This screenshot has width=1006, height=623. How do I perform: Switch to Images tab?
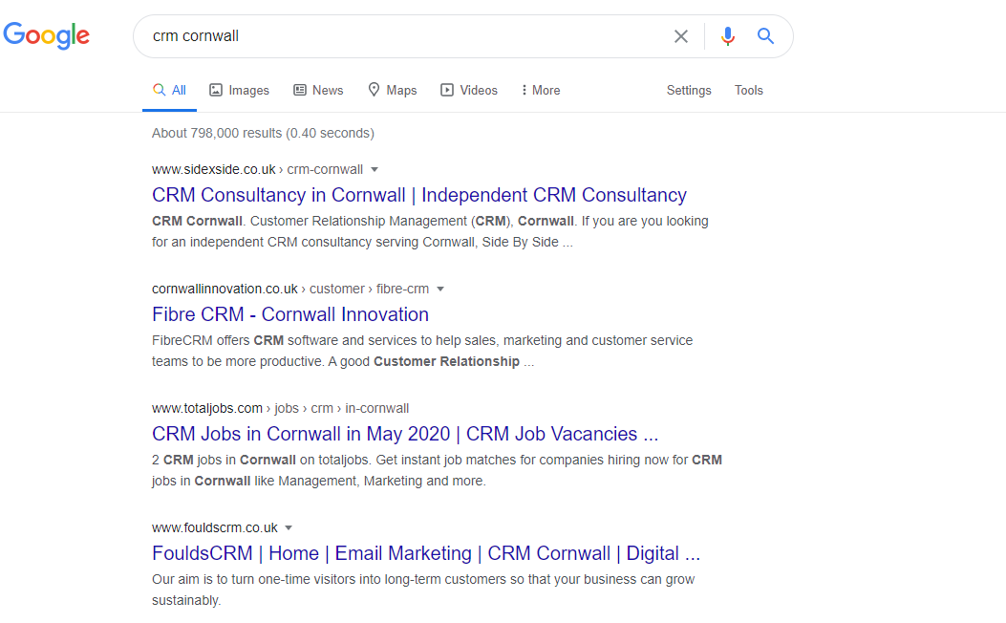(239, 91)
